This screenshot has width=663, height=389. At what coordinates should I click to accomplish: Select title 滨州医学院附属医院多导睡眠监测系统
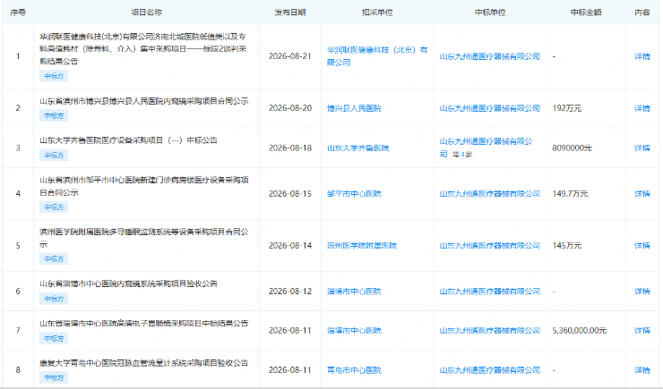(143, 238)
